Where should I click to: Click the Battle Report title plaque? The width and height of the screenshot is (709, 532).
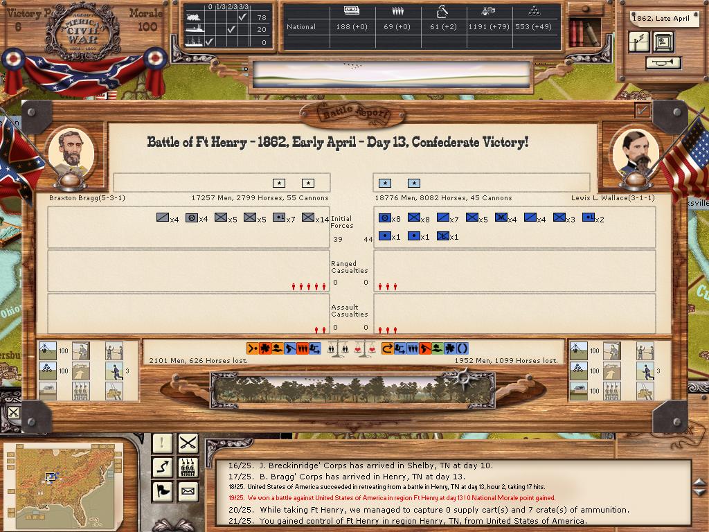354,114
